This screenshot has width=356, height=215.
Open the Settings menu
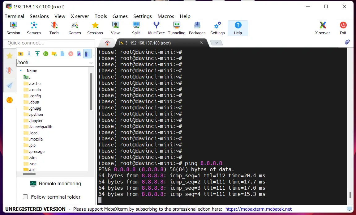(142, 16)
